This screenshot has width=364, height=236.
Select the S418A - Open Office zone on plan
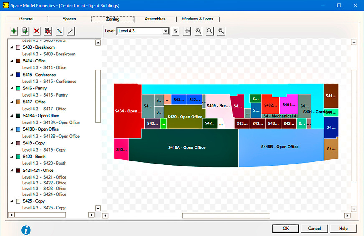click(187, 148)
